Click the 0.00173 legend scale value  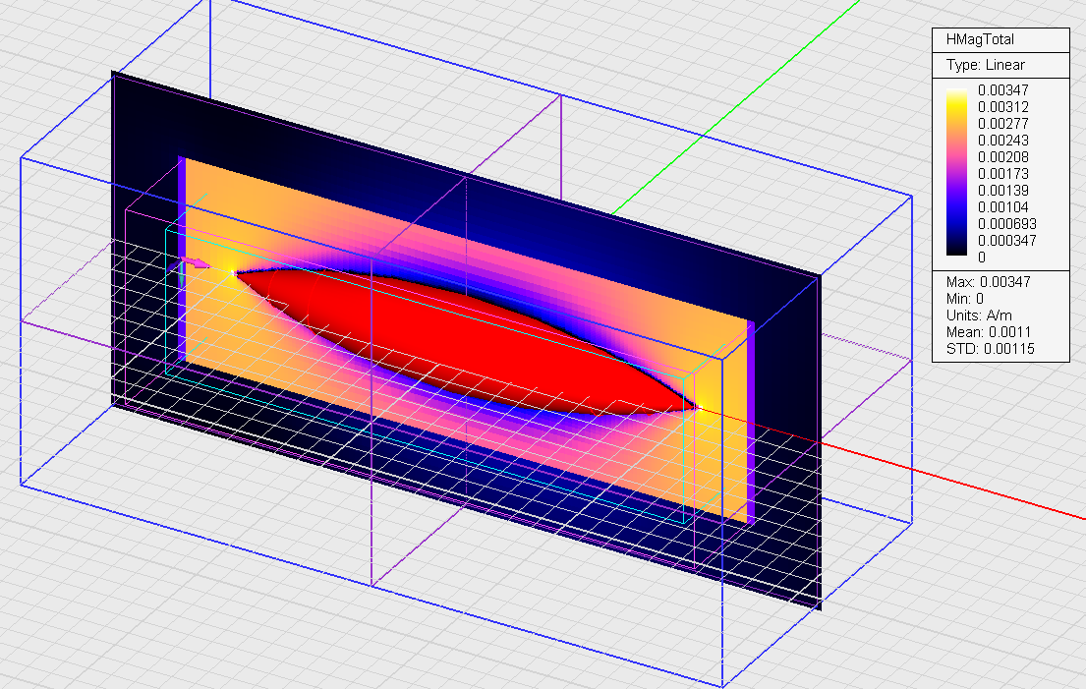1000,174
